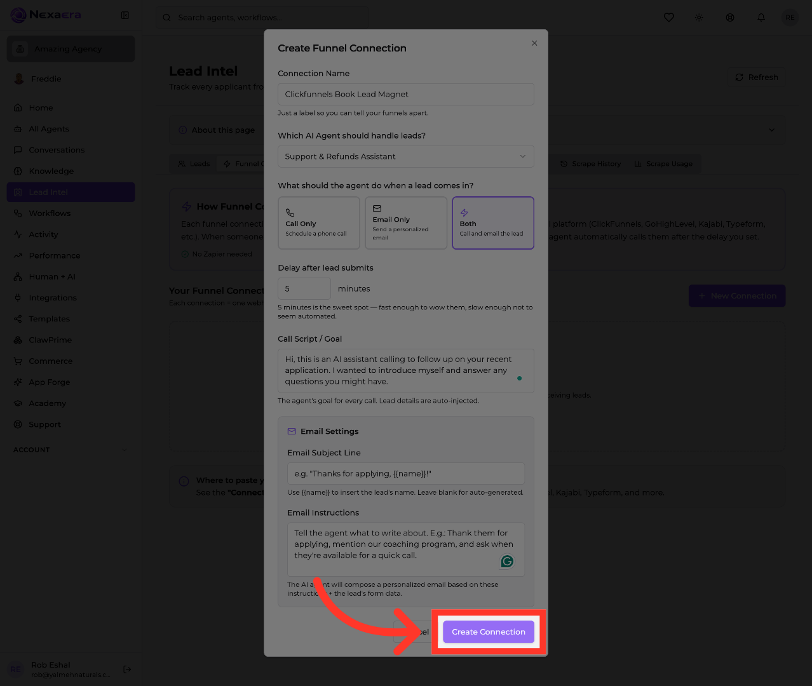Open All Agents page
The width and height of the screenshot is (812, 686).
tap(71, 129)
